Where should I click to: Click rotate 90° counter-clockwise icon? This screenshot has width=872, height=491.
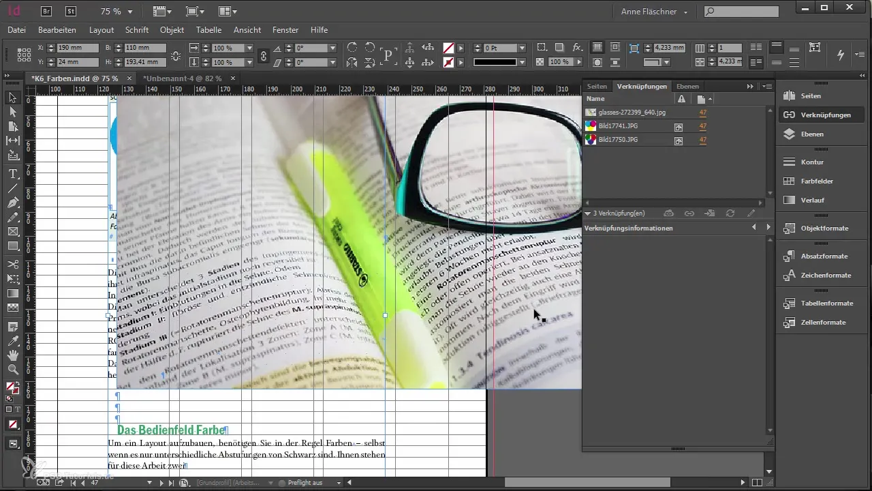pyautogui.click(x=370, y=48)
